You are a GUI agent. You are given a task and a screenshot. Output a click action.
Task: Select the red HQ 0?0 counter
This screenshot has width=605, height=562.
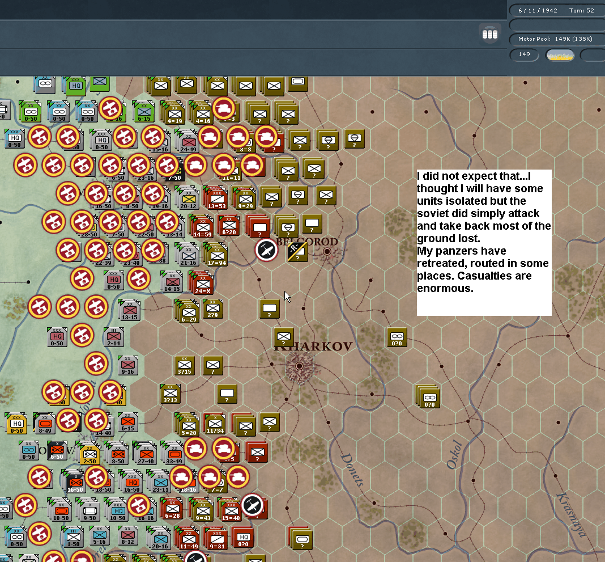tap(243, 538)
